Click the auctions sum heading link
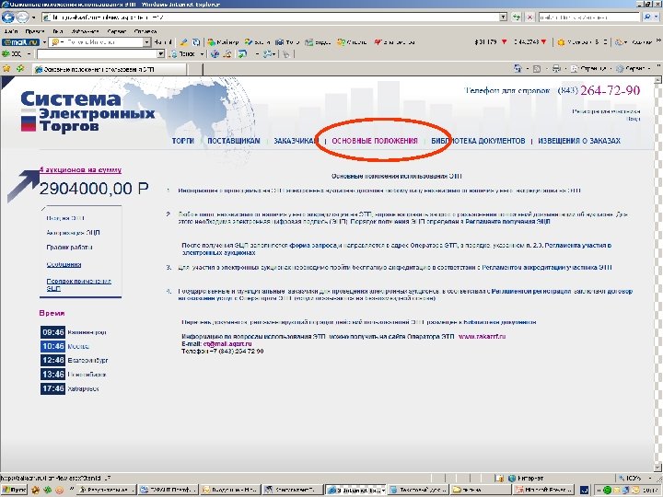The width and height of the screenshot is (663, 497). pos(80,170)
